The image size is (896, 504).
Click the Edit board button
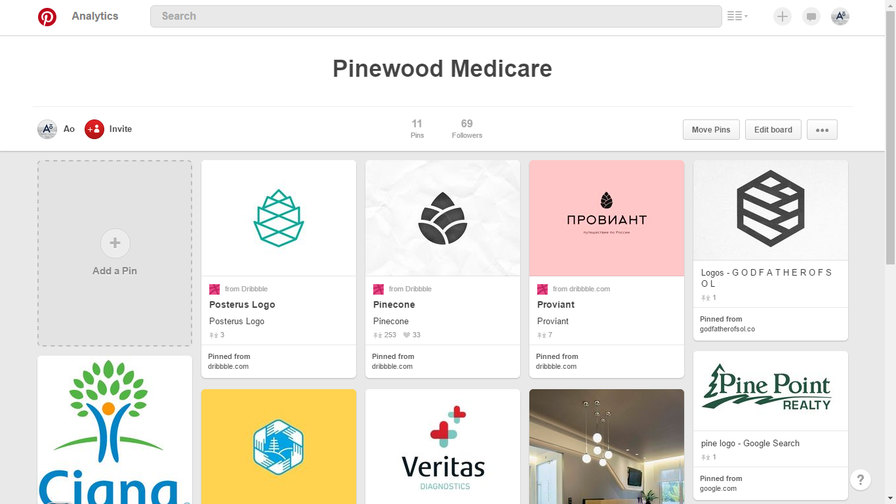[x=773, y=130]
